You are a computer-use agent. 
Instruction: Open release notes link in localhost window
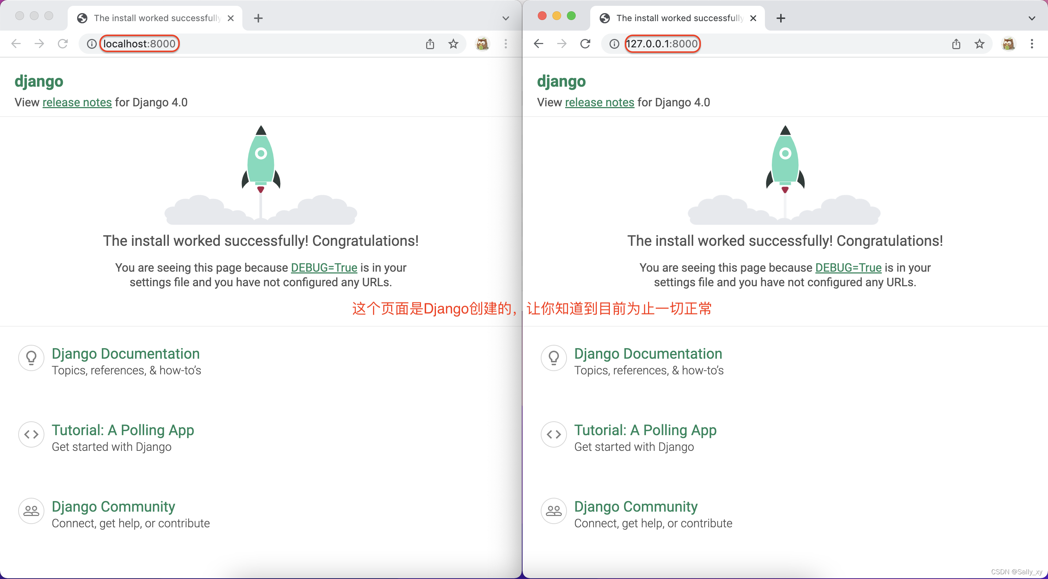tap(77, 102)
